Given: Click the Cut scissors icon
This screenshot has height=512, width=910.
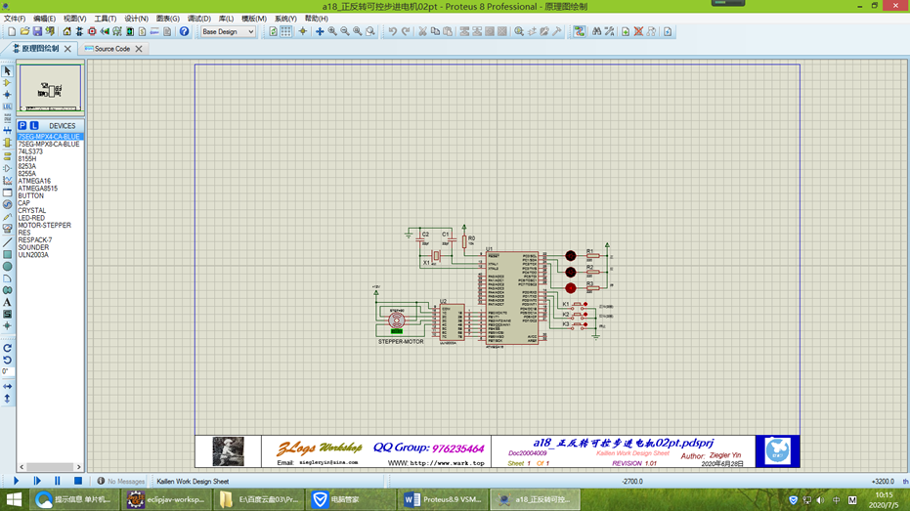Looking at the screenshot, I should point(422,31).
